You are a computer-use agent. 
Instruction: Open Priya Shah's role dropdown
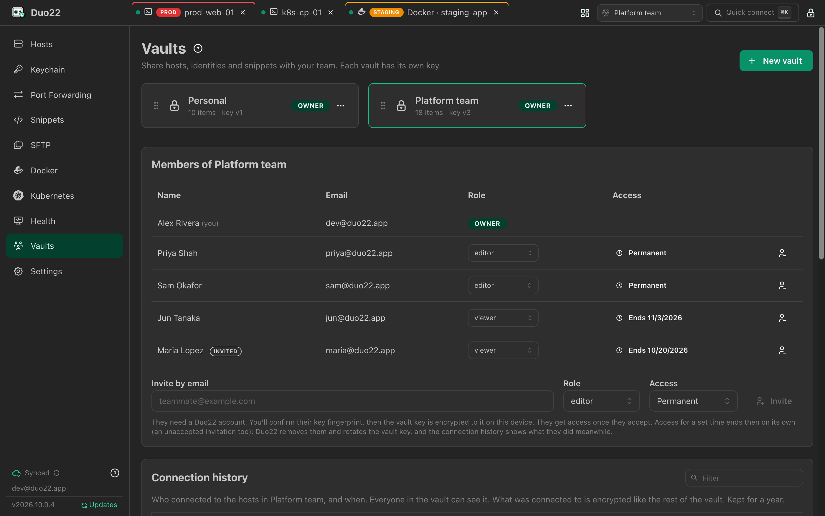coord(503,253)
